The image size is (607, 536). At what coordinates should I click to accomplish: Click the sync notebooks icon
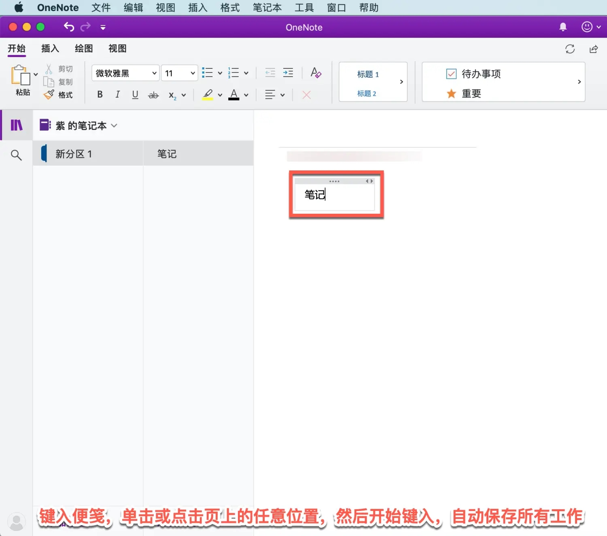(570, 49)
